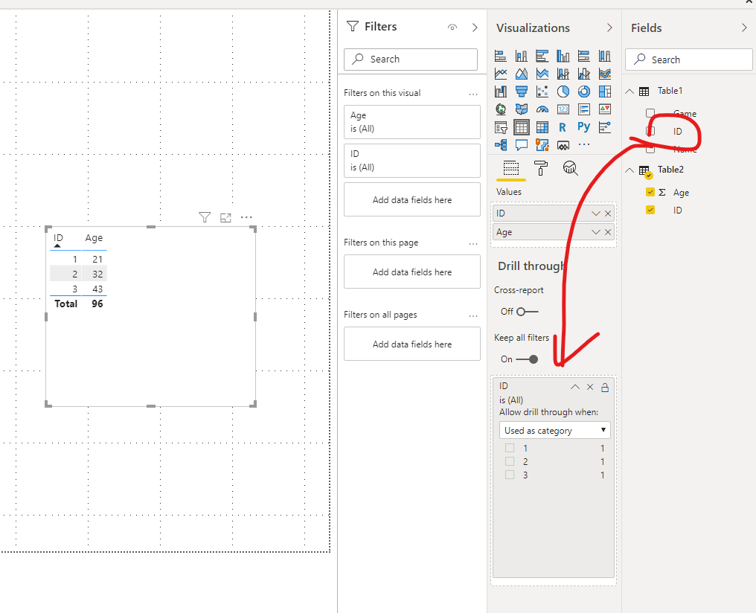
Task: Select the clustered column chart visual
Action: pos(563,56)
